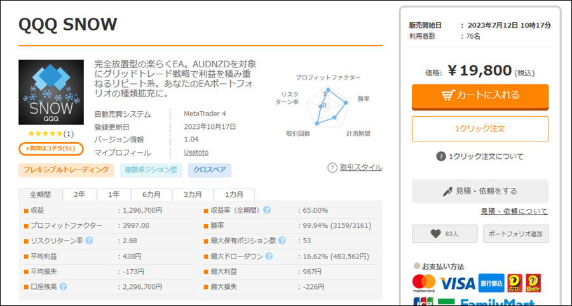Click the 1クリック注文 button
The image size is (572, 306).
(480, 129)
